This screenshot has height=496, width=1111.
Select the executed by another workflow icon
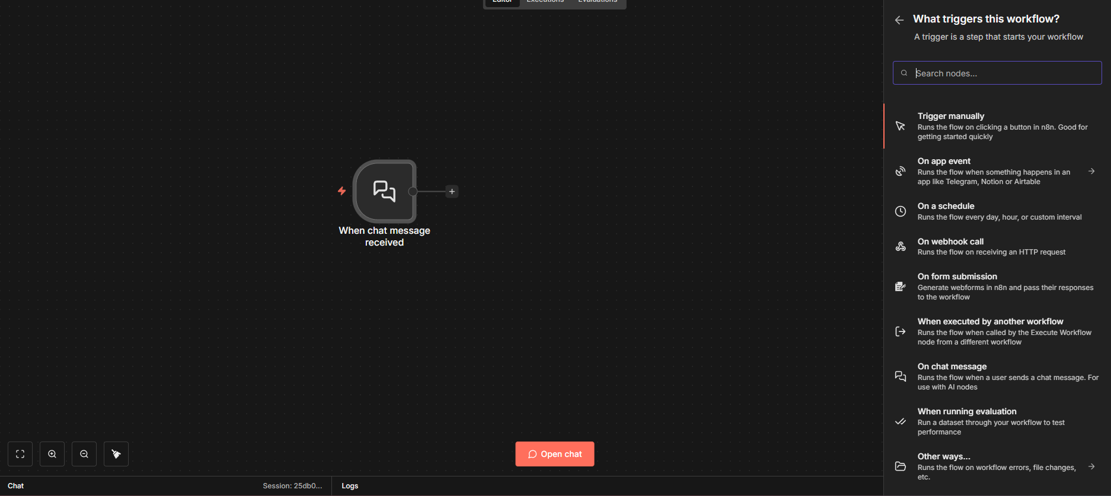pyautogui.click(x=901, y=331)
